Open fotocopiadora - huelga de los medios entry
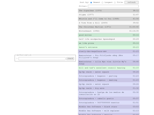Image resolution: width=154 pixels, height=115 pixels. click(109, 93)
